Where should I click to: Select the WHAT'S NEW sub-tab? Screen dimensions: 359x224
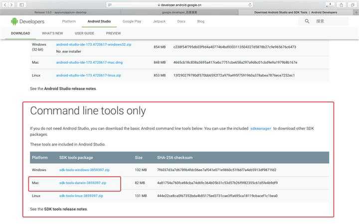pos(52,33)
